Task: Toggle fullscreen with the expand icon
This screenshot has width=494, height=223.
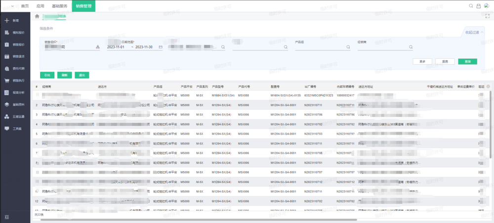Action: pos(488,16)
